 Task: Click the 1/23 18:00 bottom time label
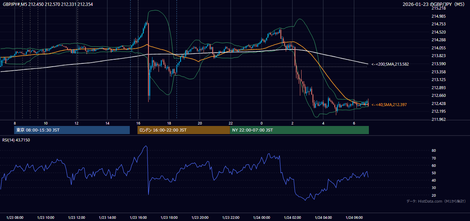(x=170, y=218)
